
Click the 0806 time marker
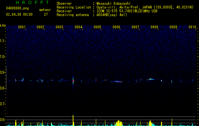pos(116,27)
